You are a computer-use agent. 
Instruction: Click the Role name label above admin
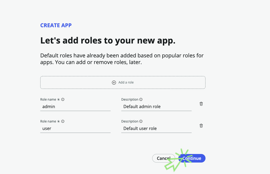(48, 100)
